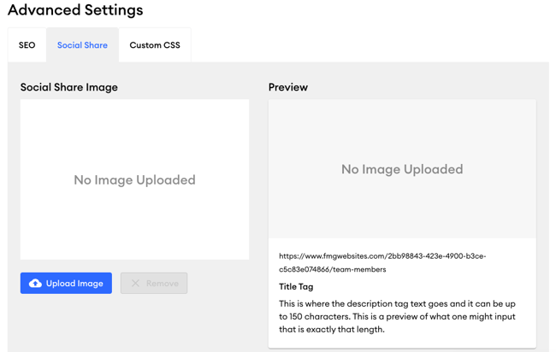
Task: Click the 'exactly that length' line of the description
Action: (332, 329)
